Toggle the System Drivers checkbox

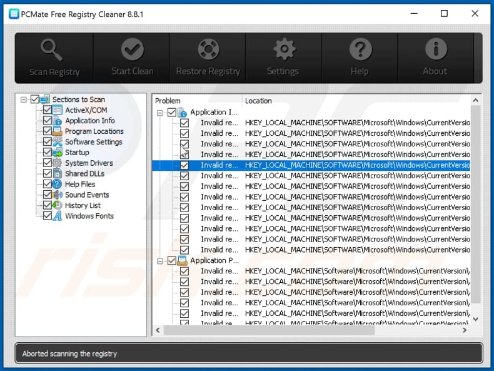(48, 163)
